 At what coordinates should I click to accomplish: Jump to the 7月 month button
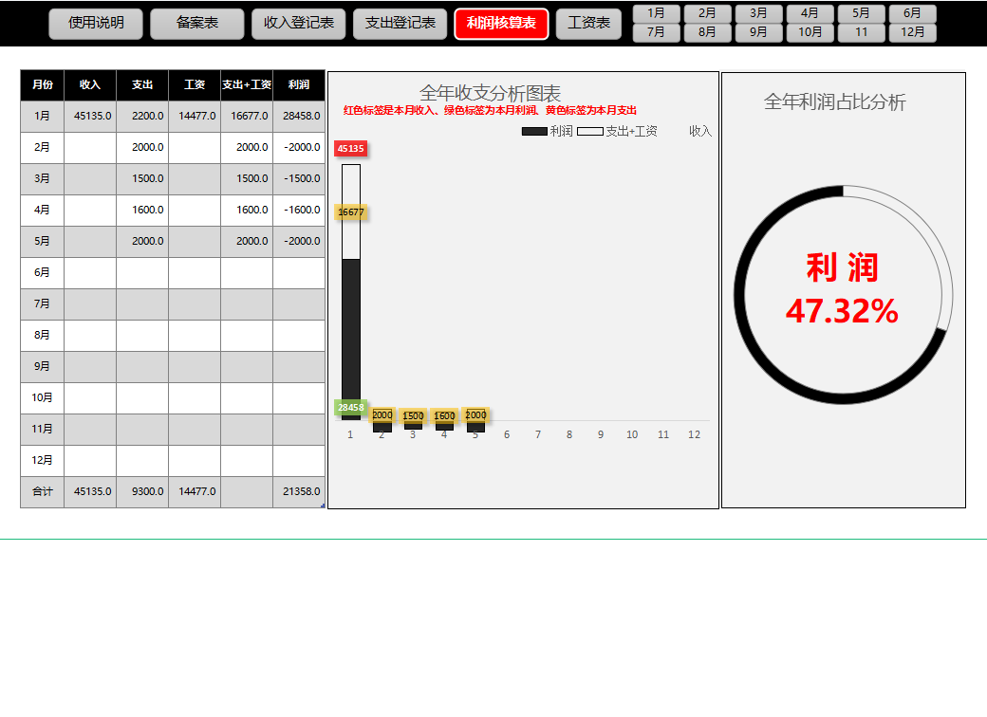pos(656,32)
